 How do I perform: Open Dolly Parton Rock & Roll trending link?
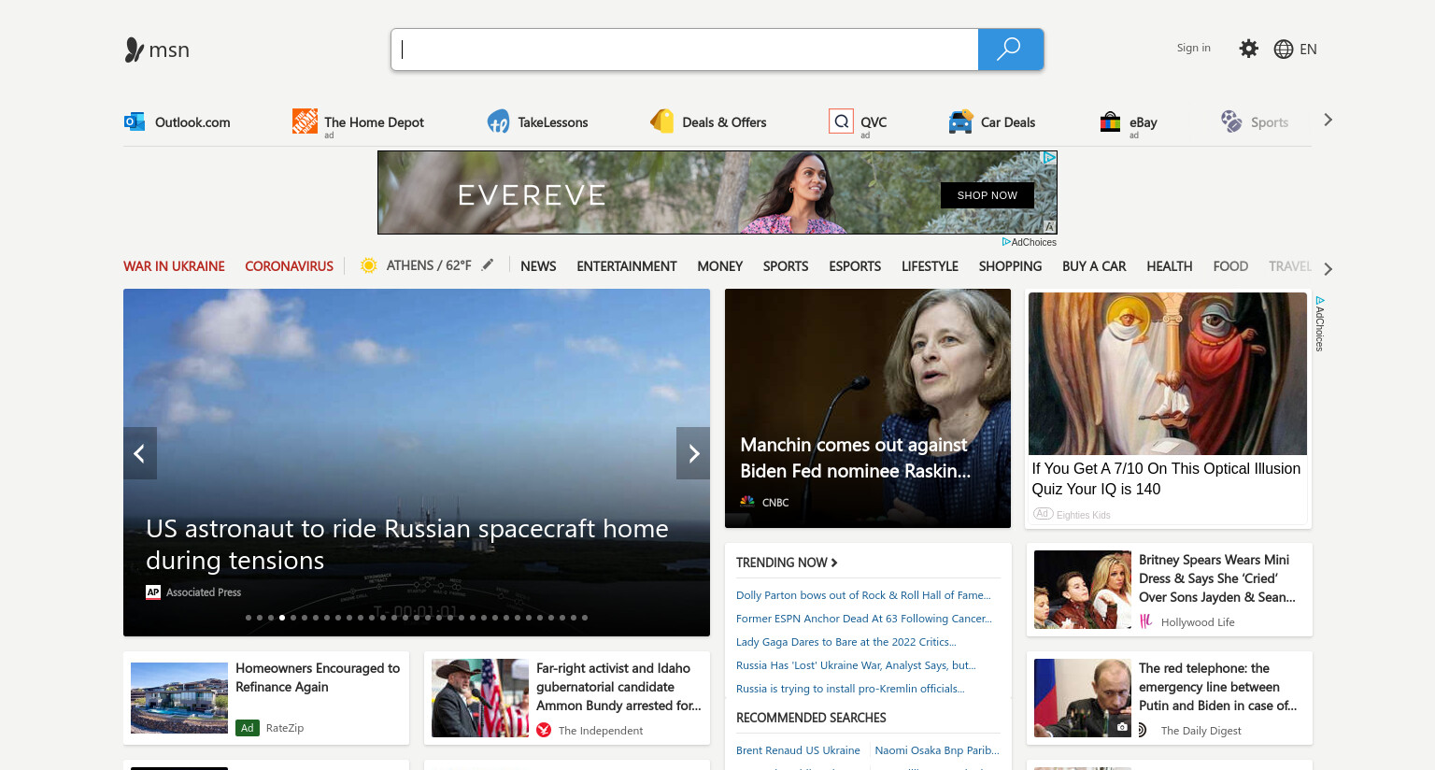[863, 595]
